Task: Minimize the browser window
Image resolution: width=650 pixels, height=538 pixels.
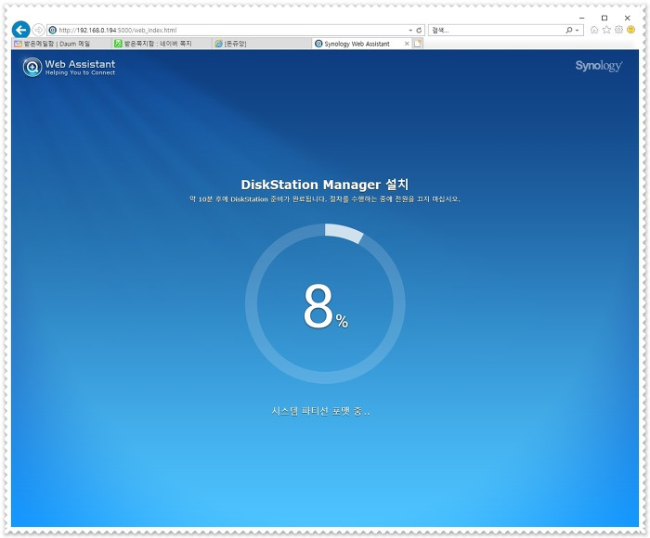Action: 581,18
